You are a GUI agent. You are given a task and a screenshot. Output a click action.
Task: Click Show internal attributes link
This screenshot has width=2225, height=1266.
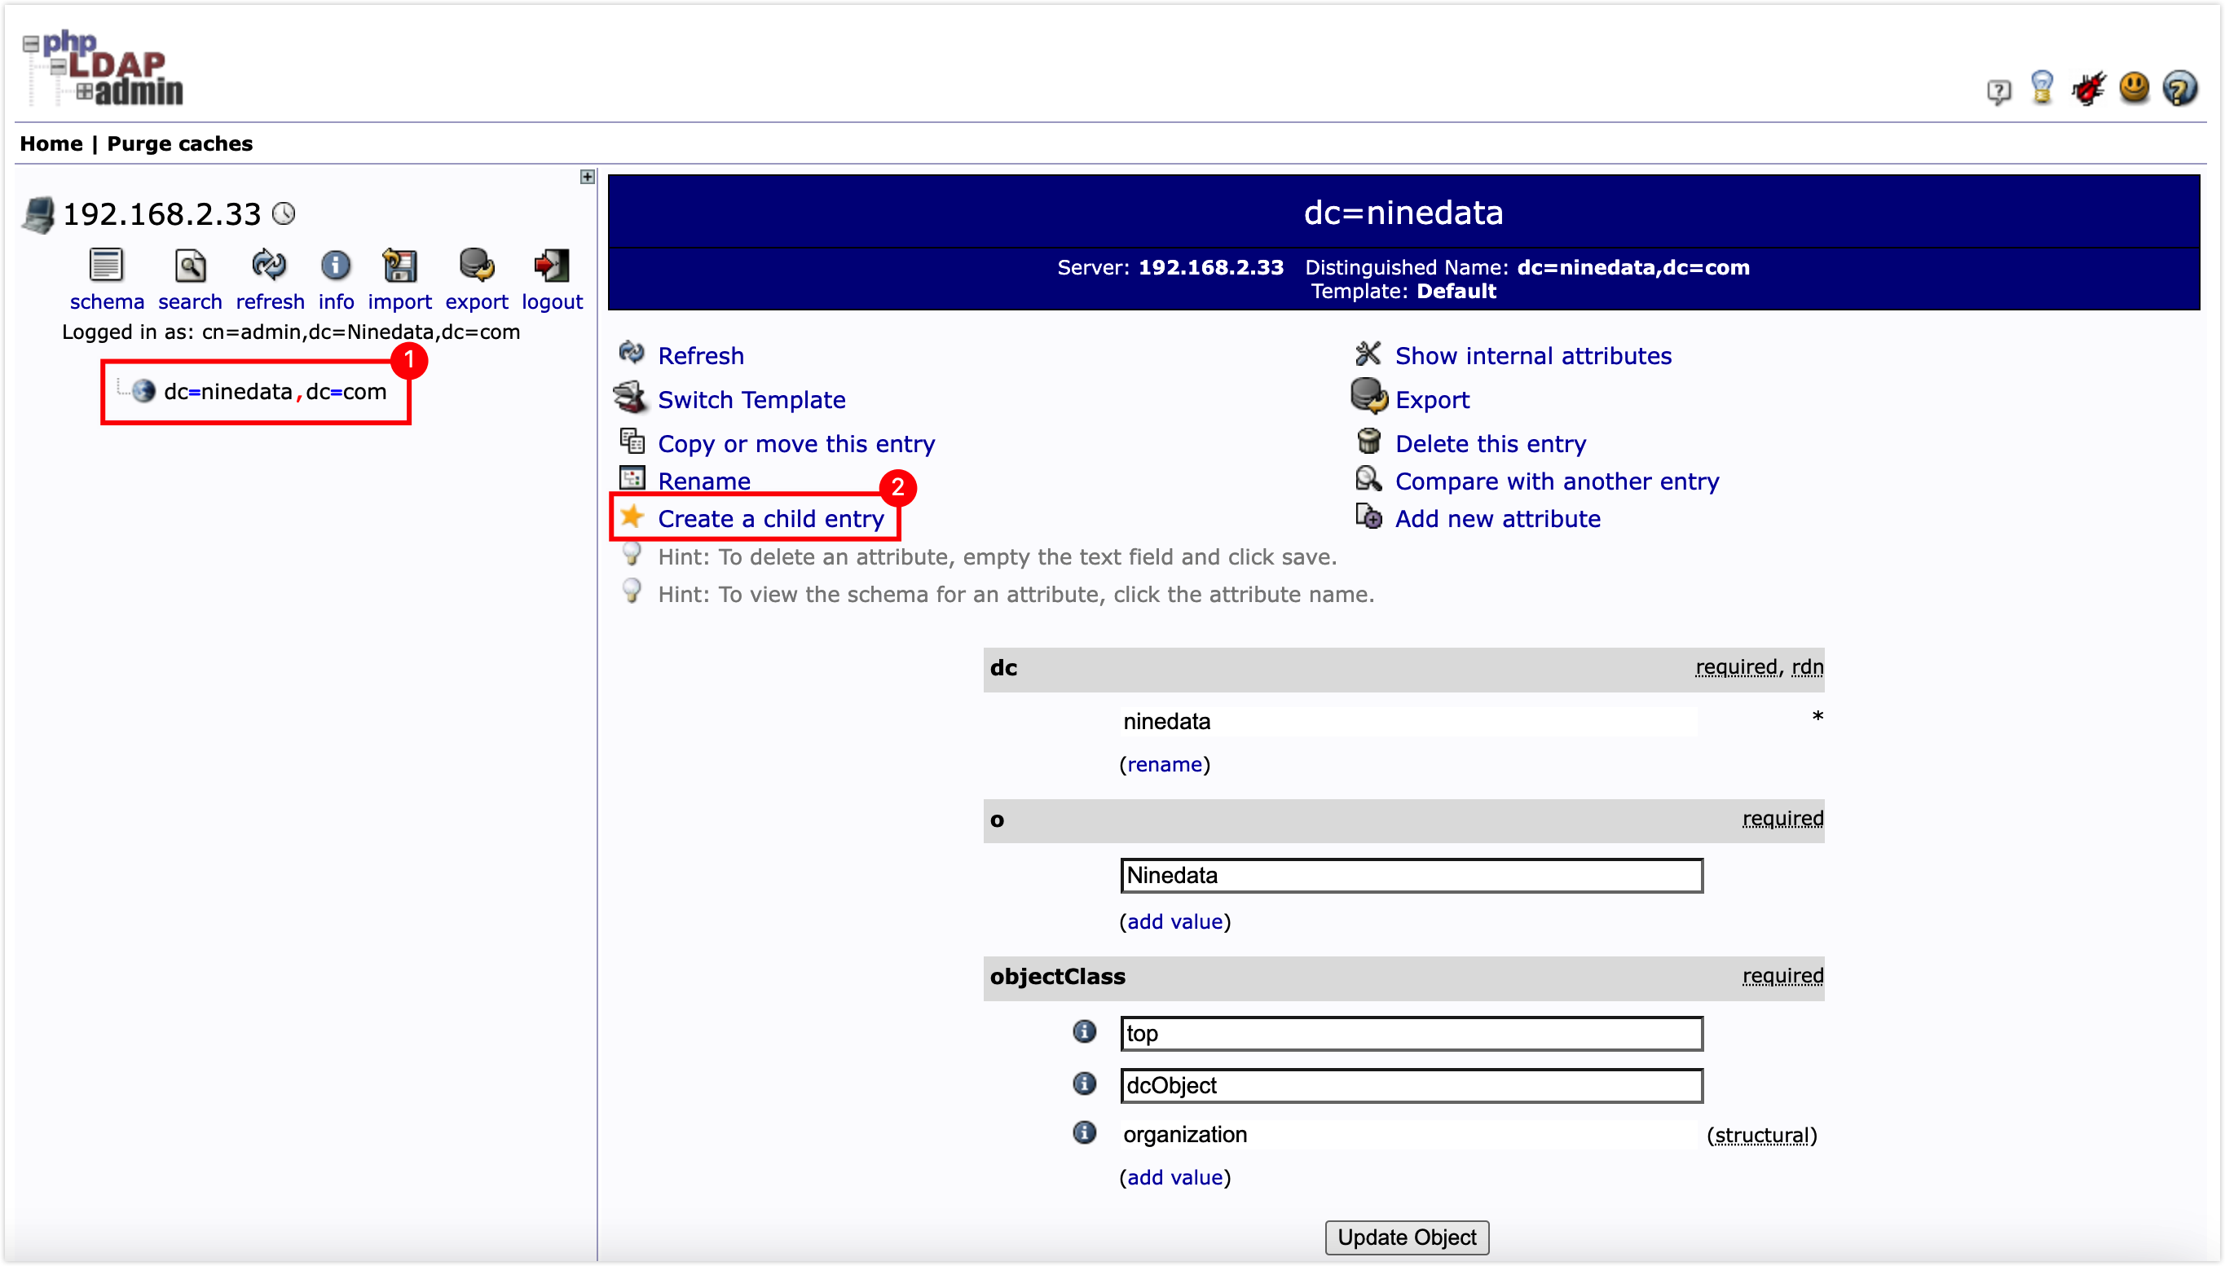click(1532, 356)
